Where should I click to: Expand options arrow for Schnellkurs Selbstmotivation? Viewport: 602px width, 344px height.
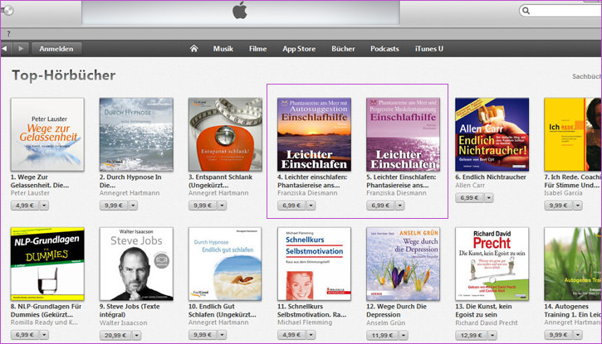click(x=311, y=335)
